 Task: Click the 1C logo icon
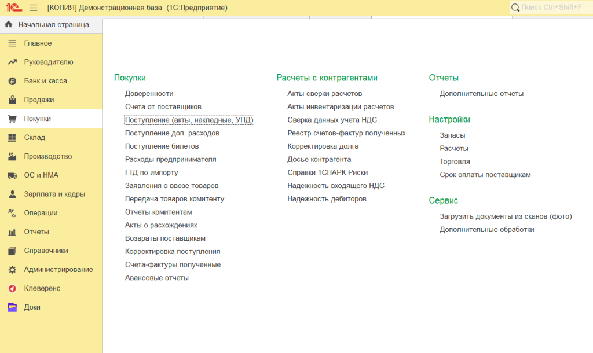pyautogui.click(x=14, y=8)
